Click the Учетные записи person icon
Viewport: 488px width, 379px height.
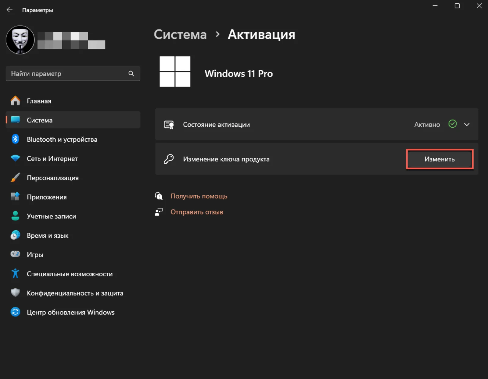point(15,216)
